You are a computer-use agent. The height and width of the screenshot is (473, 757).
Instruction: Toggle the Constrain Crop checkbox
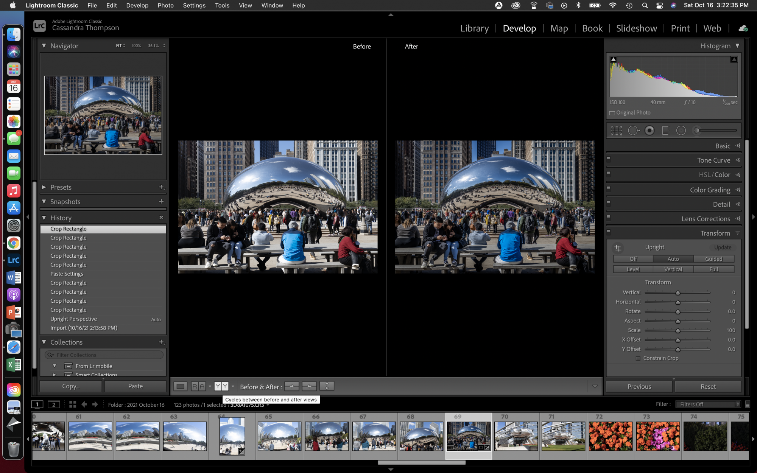(638, 358)
